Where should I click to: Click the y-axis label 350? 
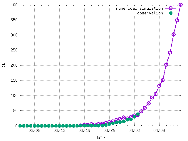click(14, 20)
